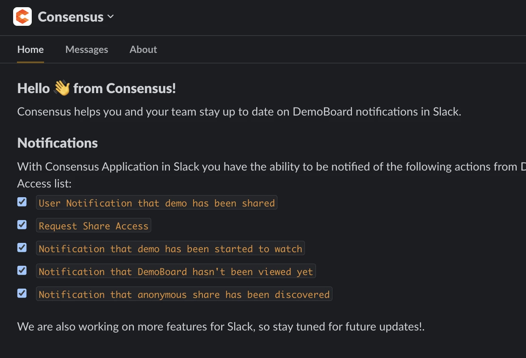
Task: Click 'Notification that DemoBoard hasn't been viewed yet' label
Action: pos(176,272)
